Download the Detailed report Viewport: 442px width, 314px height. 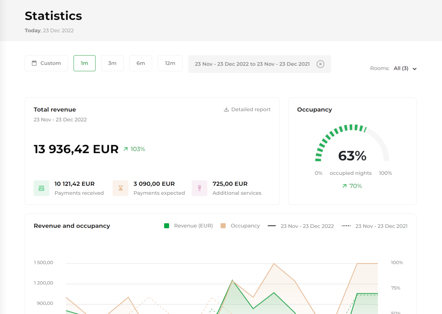(x=247, y=109)
